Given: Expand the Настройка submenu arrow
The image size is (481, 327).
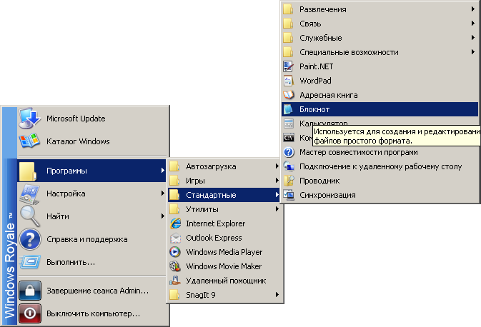Looking at the screenshot, I should click(162, 193).
